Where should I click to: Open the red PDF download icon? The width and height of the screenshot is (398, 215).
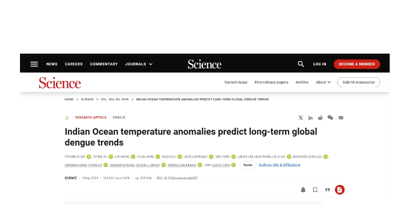340,190
